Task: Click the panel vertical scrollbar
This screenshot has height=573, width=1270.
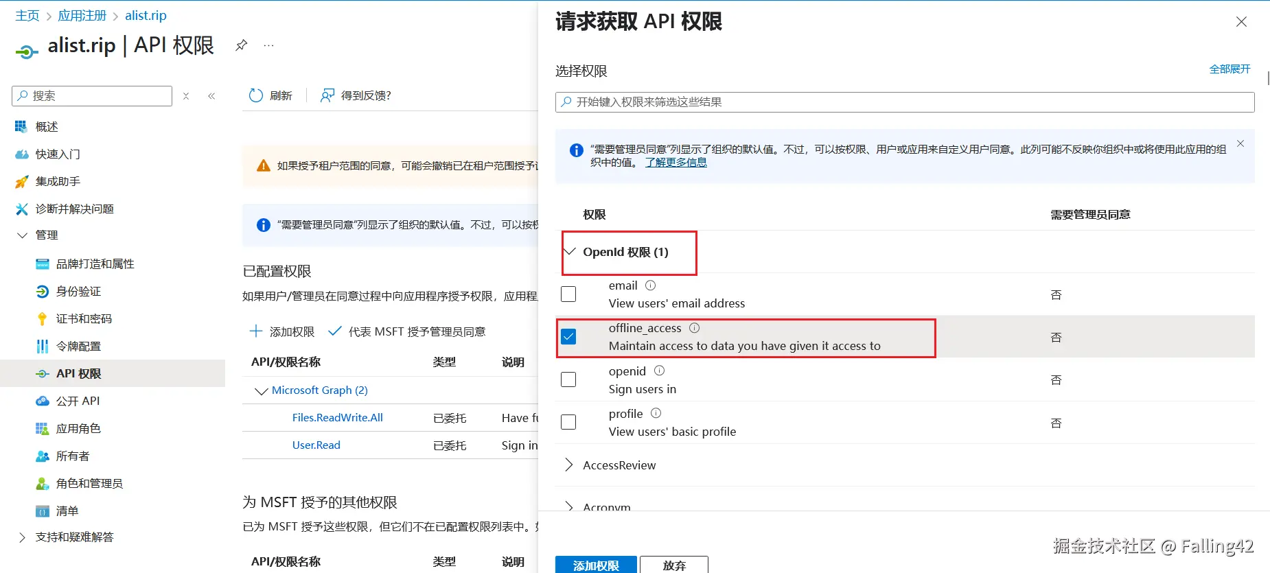Action: [x=1267, y=78]
